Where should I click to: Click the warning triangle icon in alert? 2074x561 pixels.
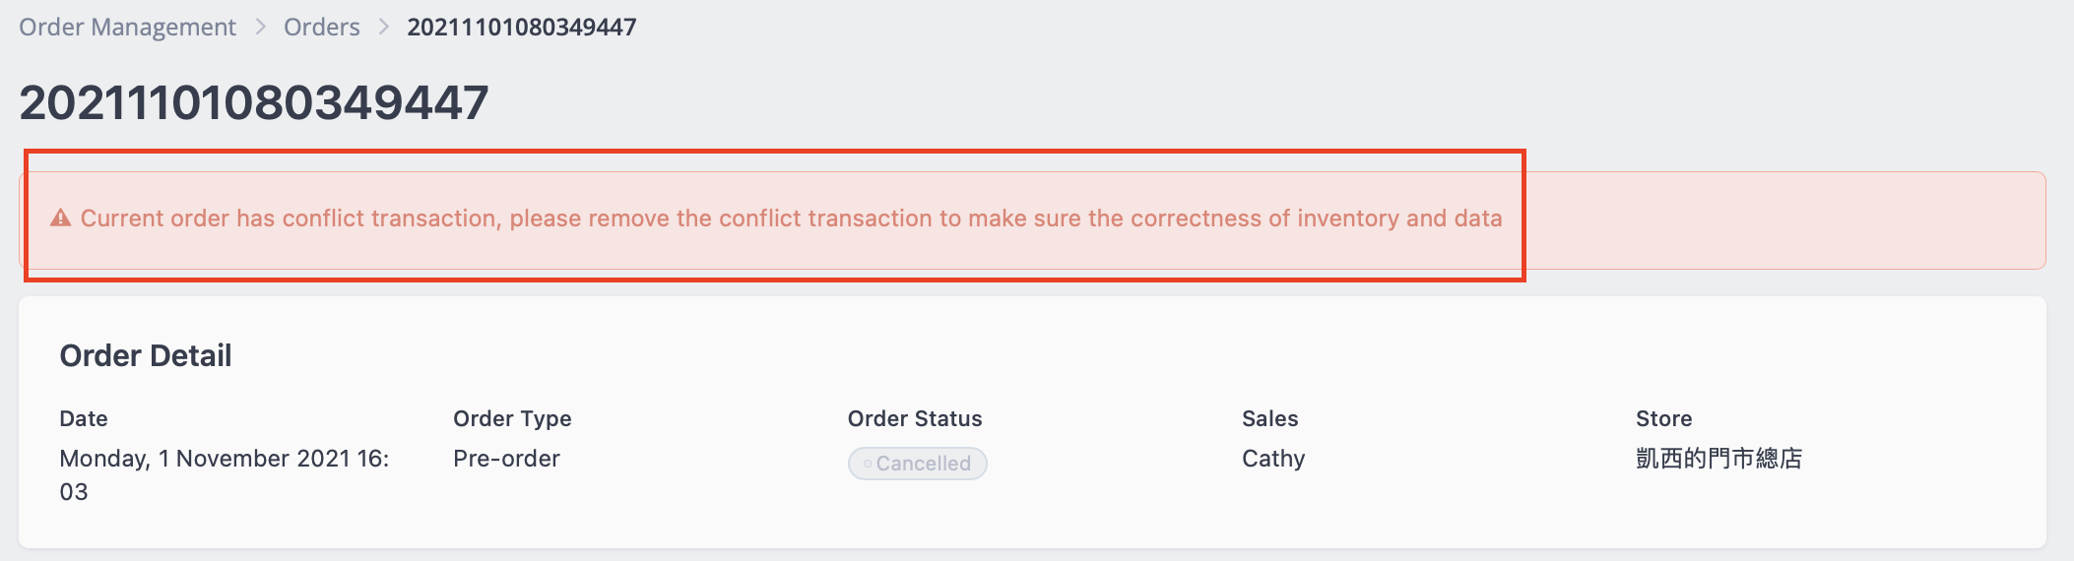(61, 218)
